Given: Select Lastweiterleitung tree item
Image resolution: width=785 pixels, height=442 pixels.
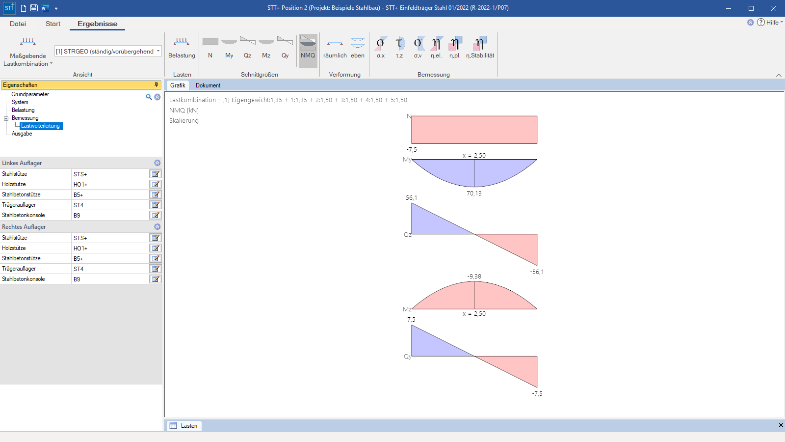Looking at the screenshot, I should tap(41, 126).
